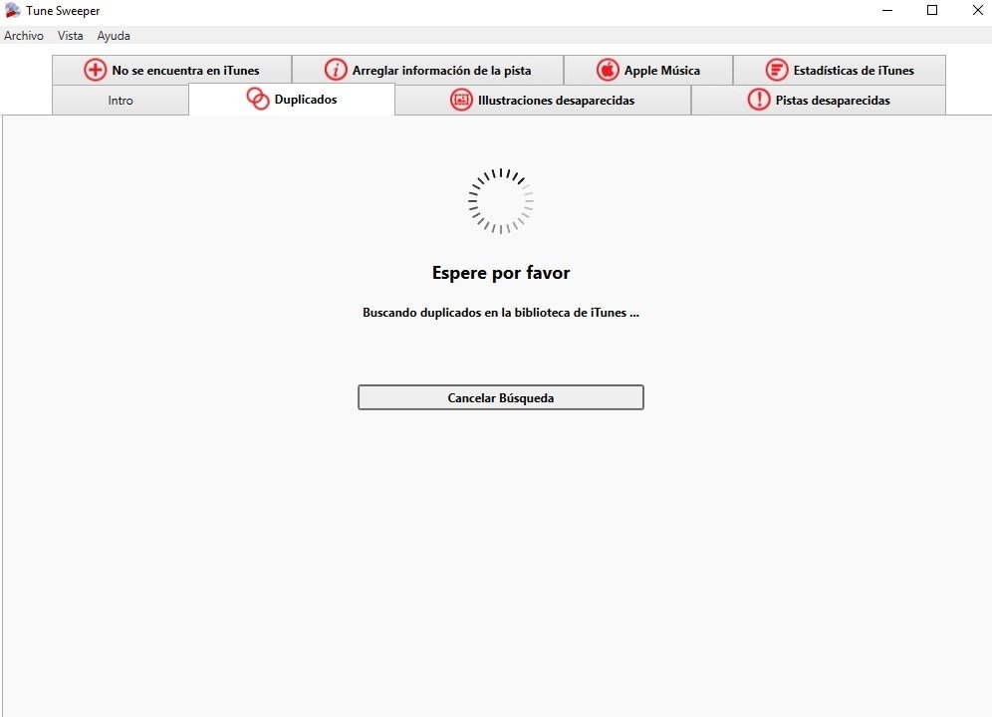The width and height of the screenshot is (992, 717).
Task: Click the exclamation icon for Pistas desaparecidas
Action: (759, 100)
